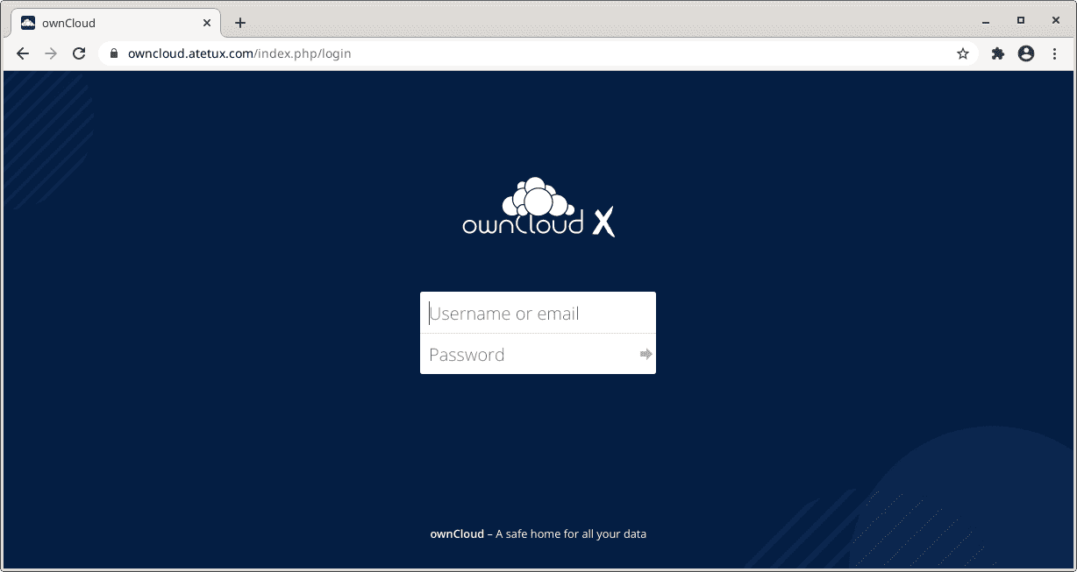Viewport: 1077px width, 572px height.
Task: Close the ownCloud tab
Action: click(x=207, y=23)
